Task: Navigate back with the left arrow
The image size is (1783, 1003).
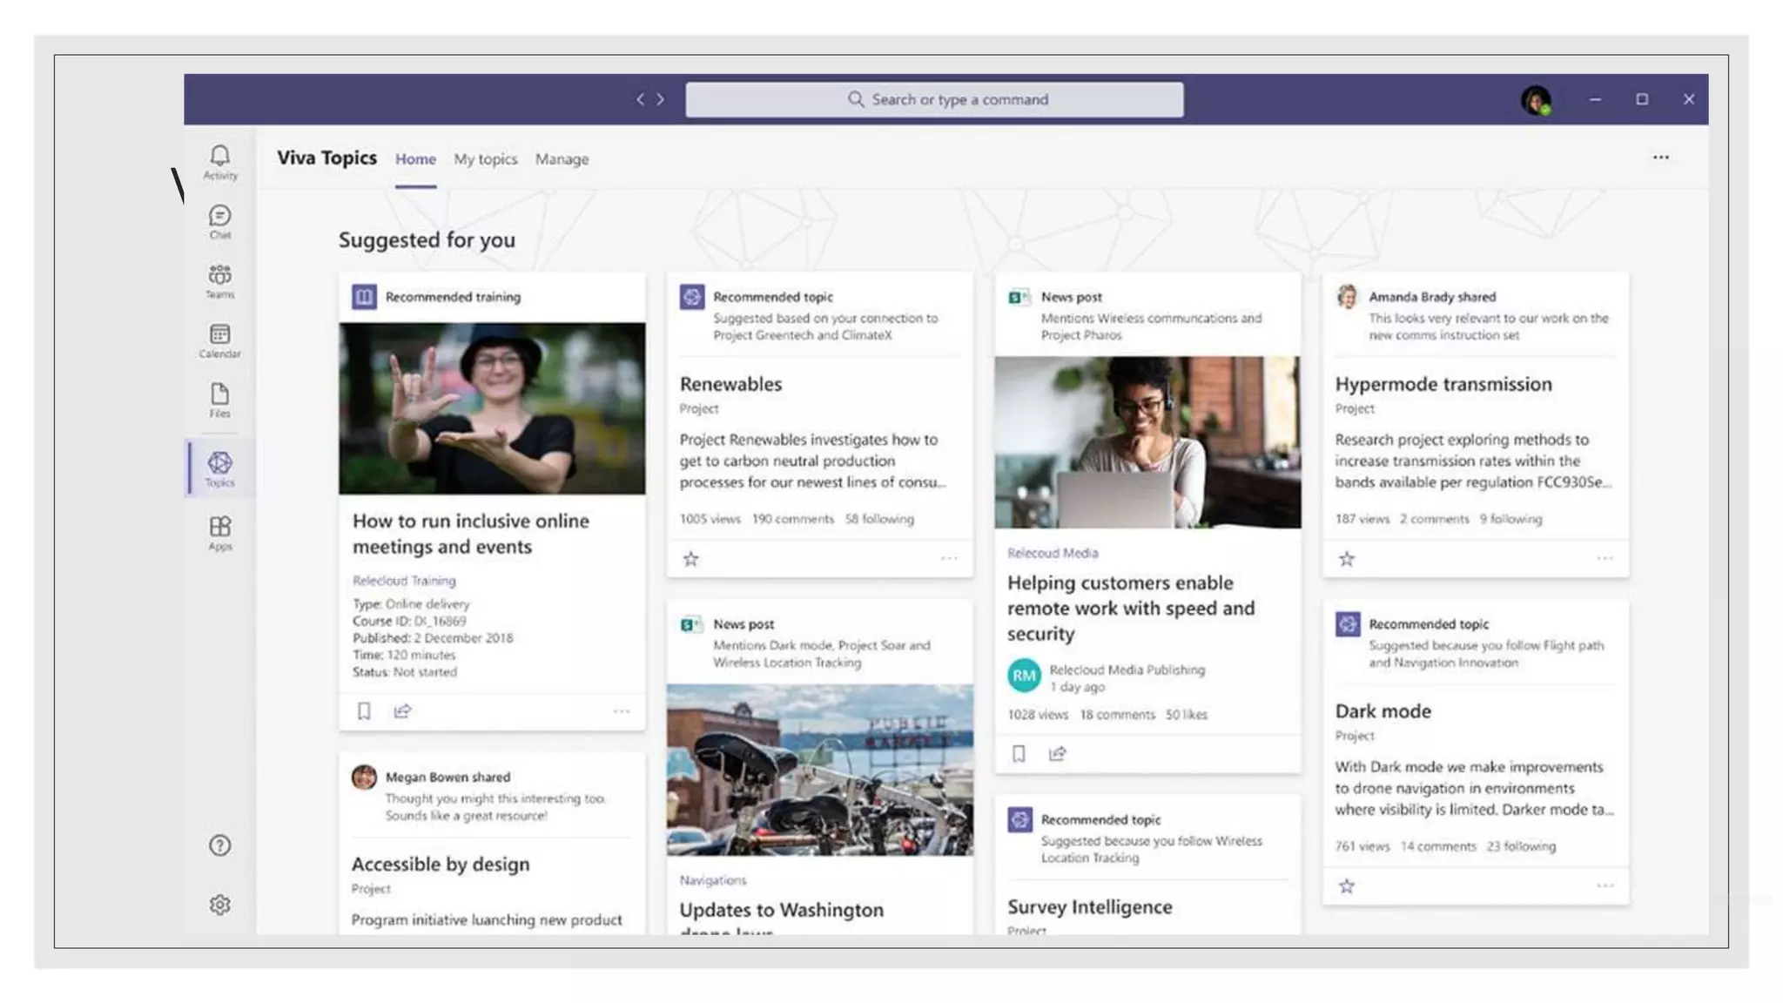Action: click(x=640, y=99)
